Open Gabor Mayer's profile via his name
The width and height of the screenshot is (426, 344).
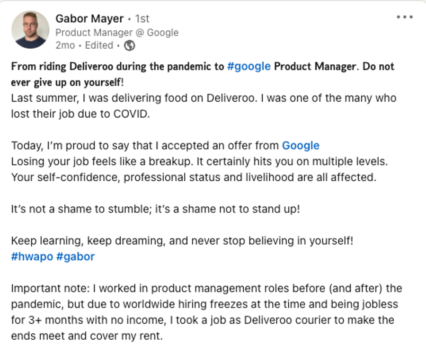pyautogui.click(x=90, y=19)
